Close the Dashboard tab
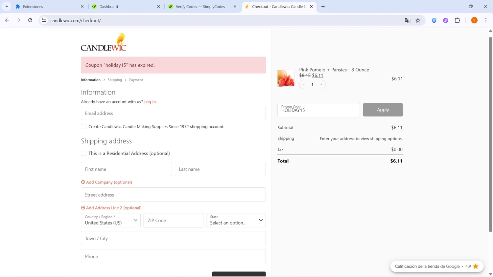493x277 pixels. point(158,7)
